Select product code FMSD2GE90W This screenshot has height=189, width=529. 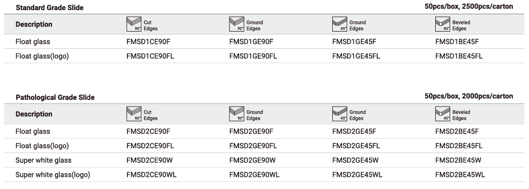(252, 160)
